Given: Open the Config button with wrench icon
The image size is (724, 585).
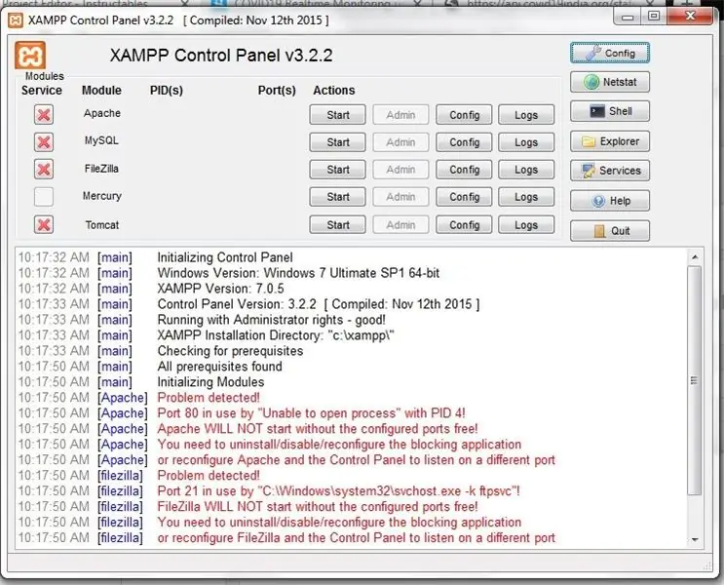Looking at the screenshot, I should (609, 54).
